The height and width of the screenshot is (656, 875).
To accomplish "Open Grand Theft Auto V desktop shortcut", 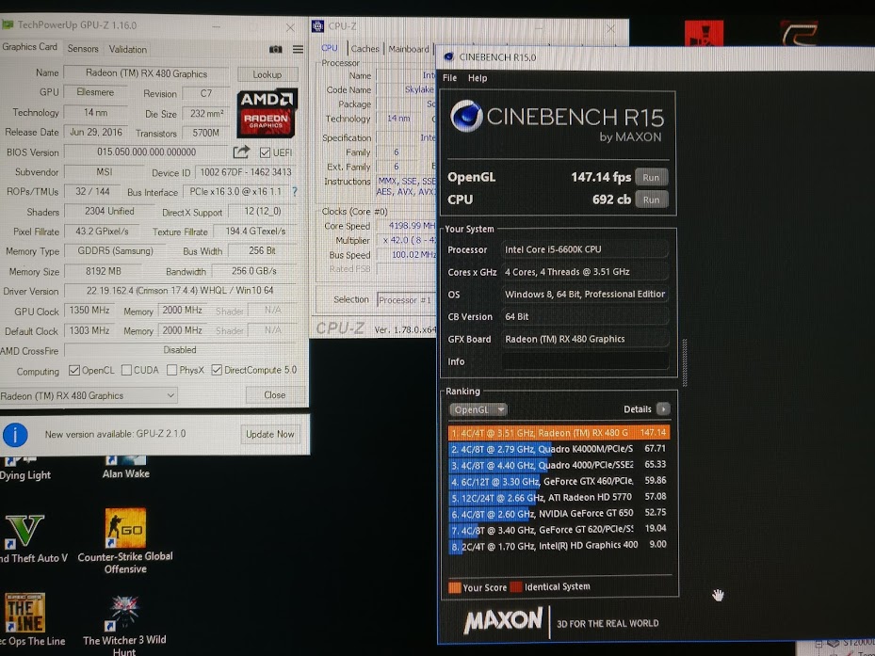I will coord(25,538).
